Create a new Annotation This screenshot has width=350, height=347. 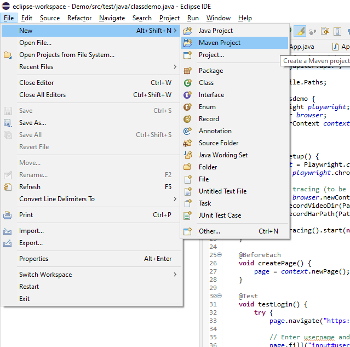pyautogui.click(x=234, y=131)
